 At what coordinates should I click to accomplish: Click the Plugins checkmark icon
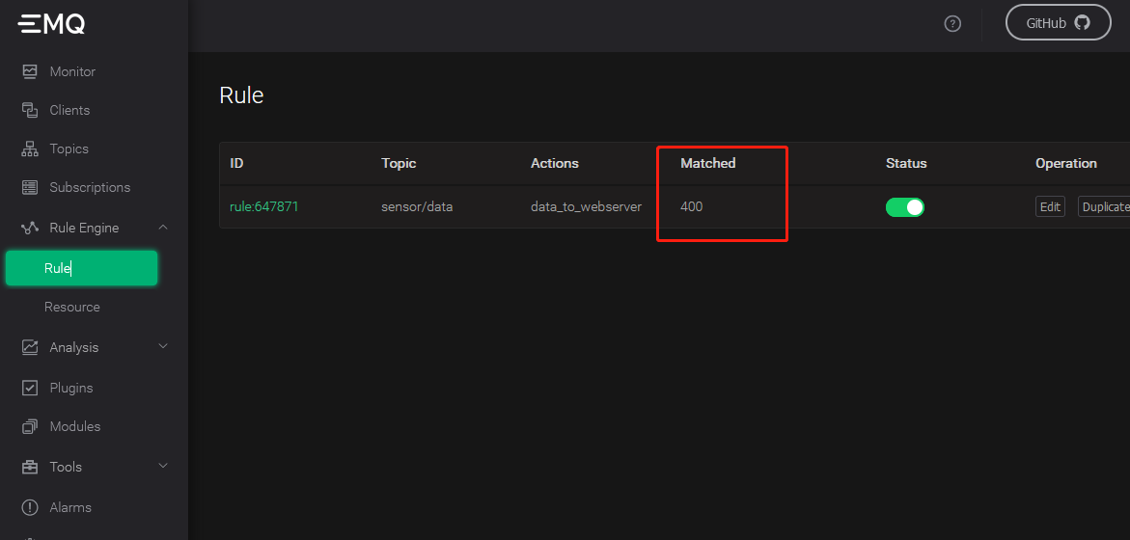(30, 388)
